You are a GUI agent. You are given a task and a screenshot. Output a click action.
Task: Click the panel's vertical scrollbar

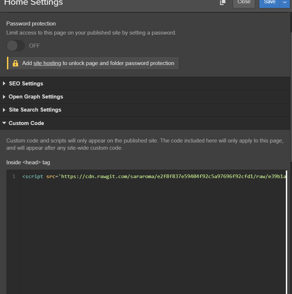pos(291,97)
